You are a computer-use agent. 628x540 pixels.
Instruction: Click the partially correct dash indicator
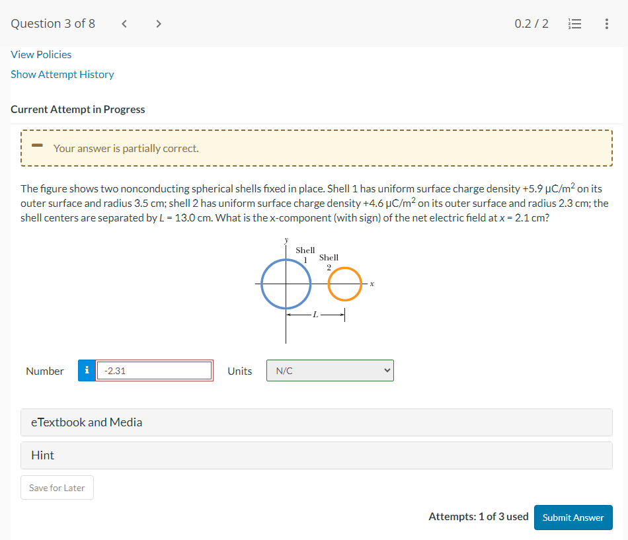click(x=36, y=147)
